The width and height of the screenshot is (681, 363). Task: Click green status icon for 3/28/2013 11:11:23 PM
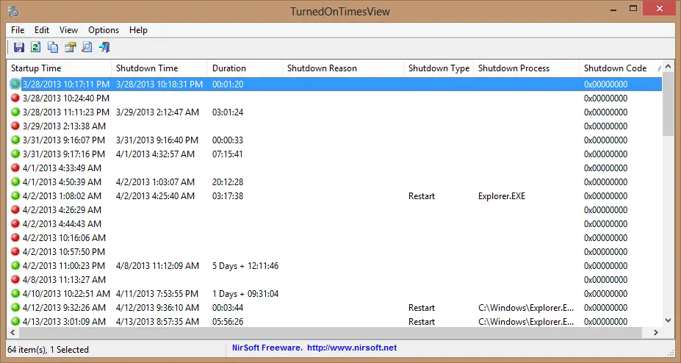coord(15,112)
